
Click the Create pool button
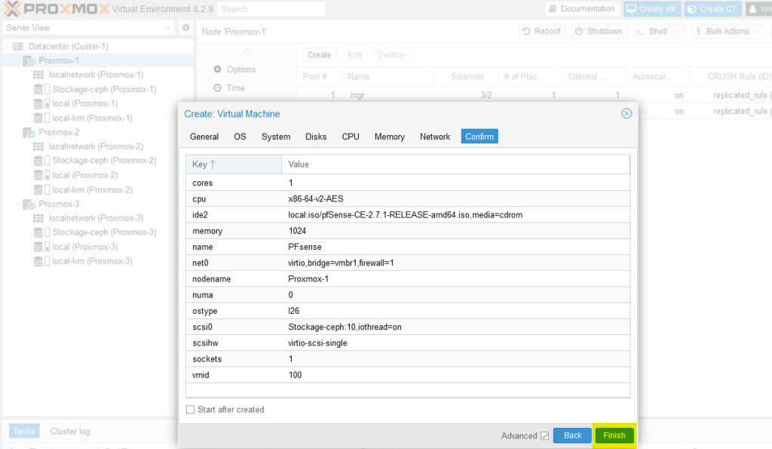(x=319, y=54)
